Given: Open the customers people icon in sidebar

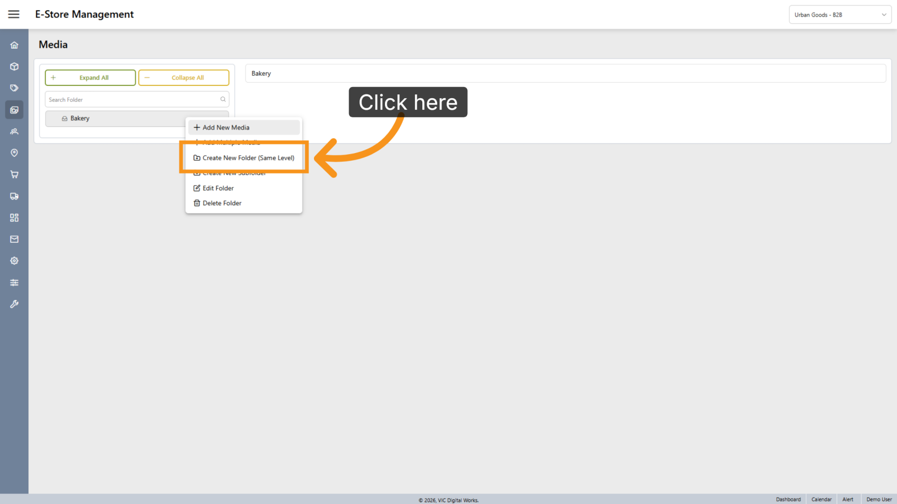Looking at the screenshot, I should coord(14,131).
